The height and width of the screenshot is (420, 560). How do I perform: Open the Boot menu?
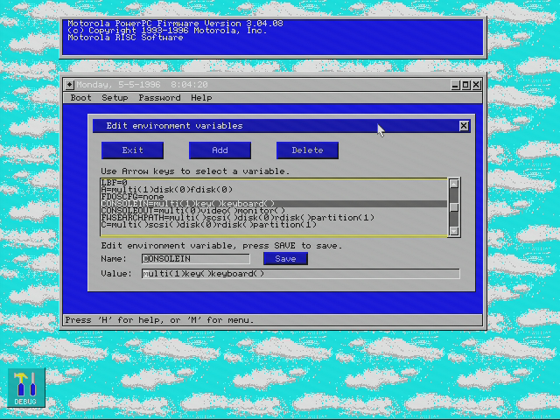pyautogui.click(x=80, y=98)
